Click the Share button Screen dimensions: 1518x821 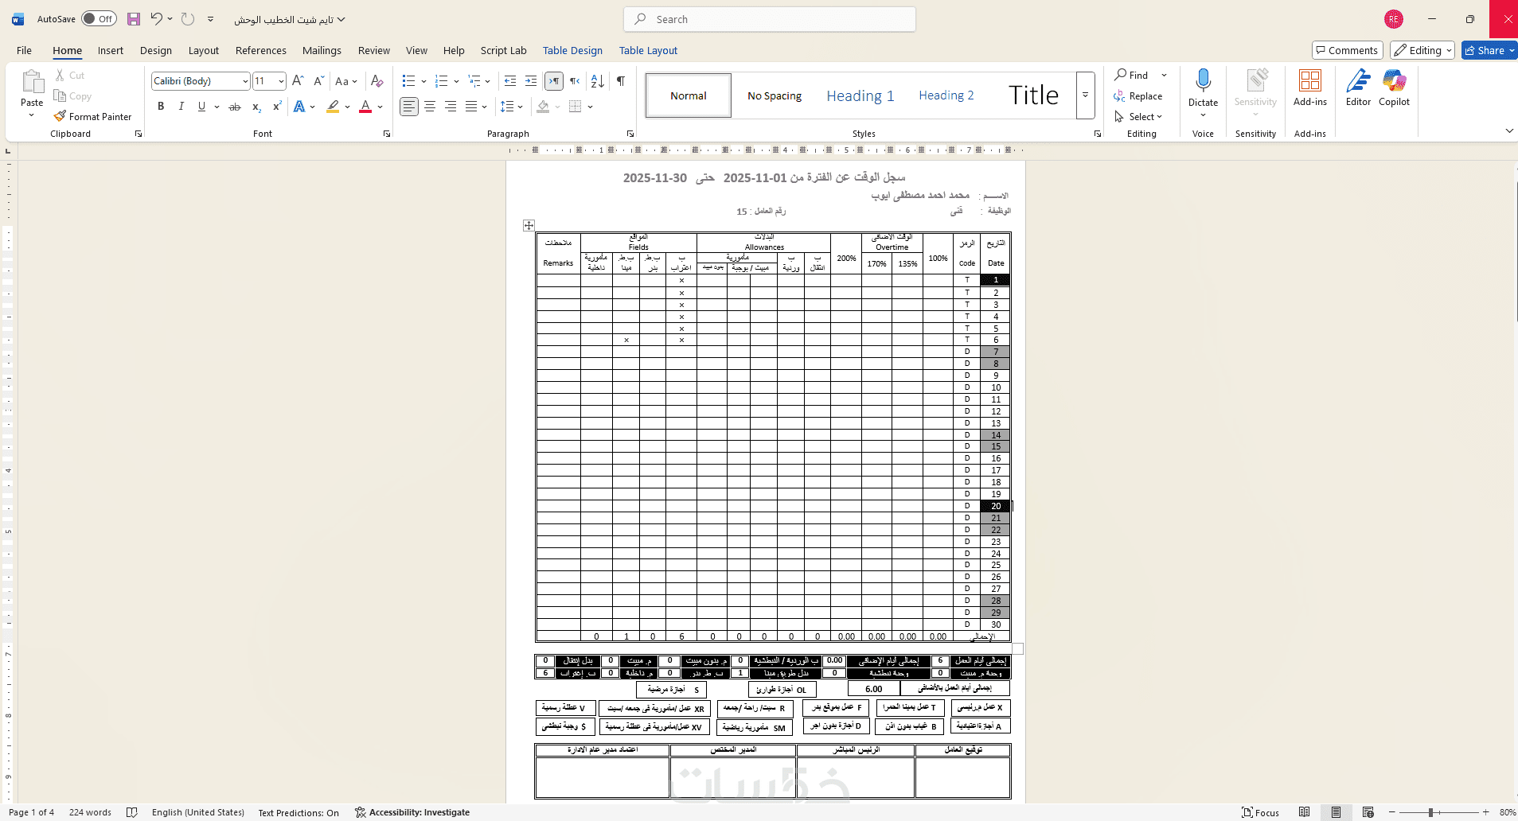click(1485, 50)
